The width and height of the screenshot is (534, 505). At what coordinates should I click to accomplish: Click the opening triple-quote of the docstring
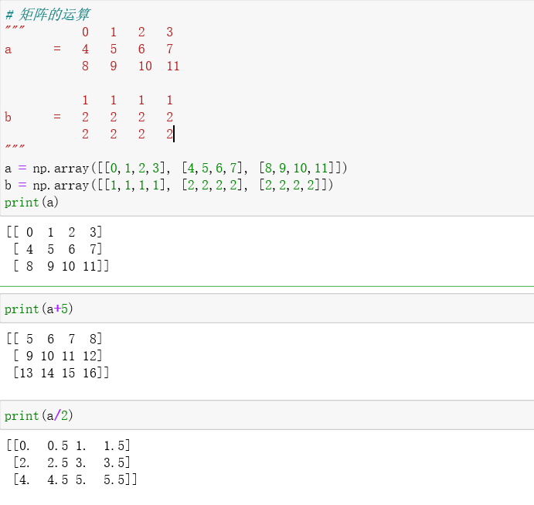[15, 28]
